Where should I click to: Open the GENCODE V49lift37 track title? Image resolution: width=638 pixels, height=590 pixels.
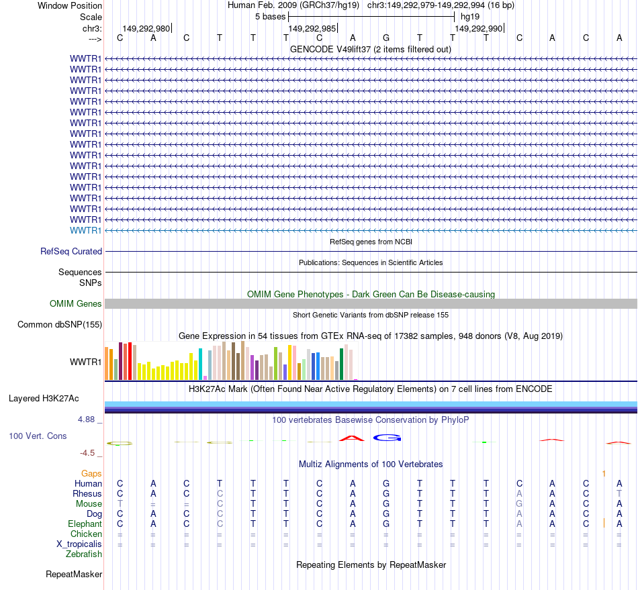[371, 49]
